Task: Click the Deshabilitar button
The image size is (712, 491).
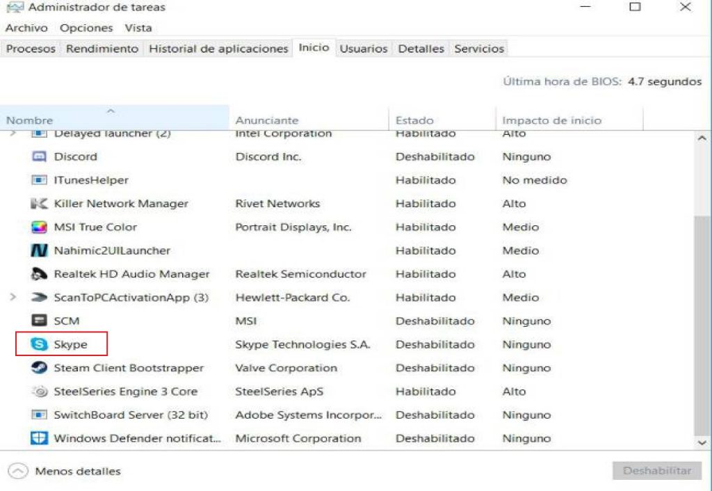Action: point(656,471)
